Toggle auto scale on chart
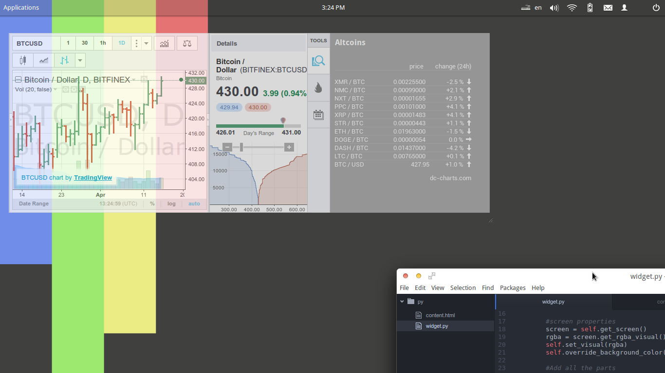 tap(194, 203)
